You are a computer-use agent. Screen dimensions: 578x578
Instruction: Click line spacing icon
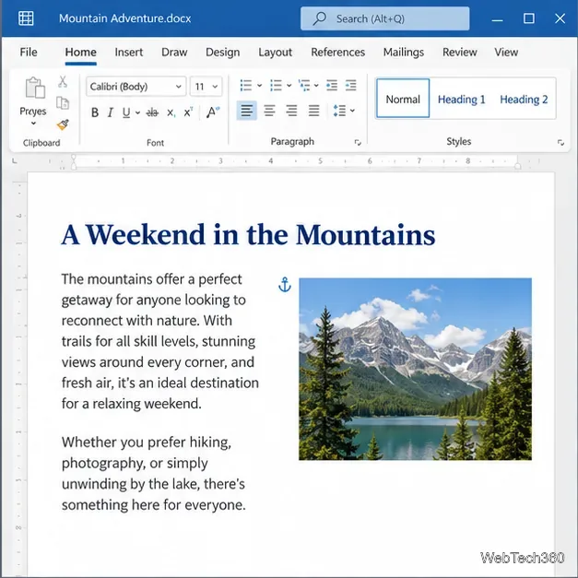339,111
